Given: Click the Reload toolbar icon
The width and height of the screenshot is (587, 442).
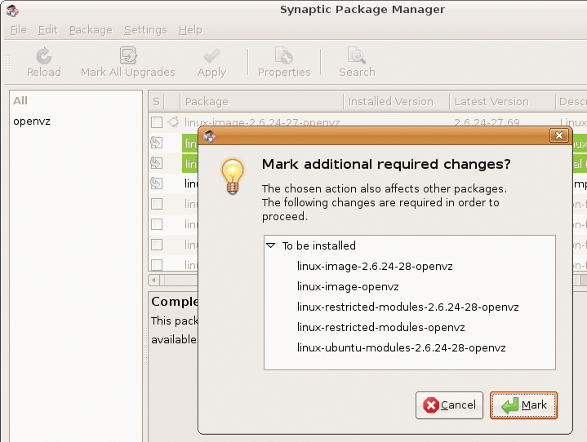Looking at the screenshot, I should [x=44, y=55].
